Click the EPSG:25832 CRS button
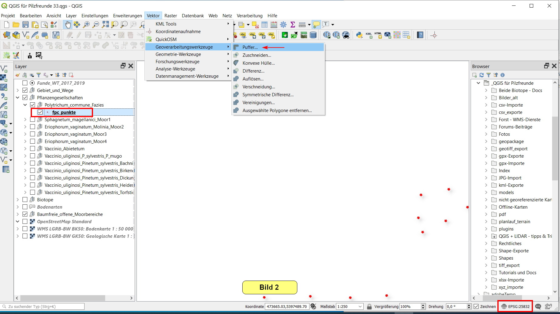Screen dimensions: 560x314 click(x=516, y=306)
